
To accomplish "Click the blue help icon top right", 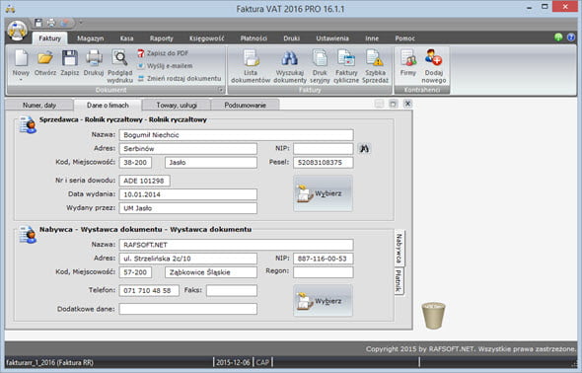I will pos(571,37).
